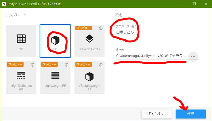Select the 2D grid template icon
Viewport: 212px width, 121px height.
point(21,39)
